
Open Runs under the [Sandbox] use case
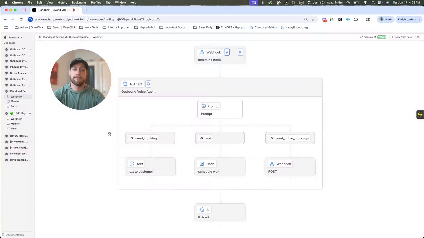click(x=14, y=106)
